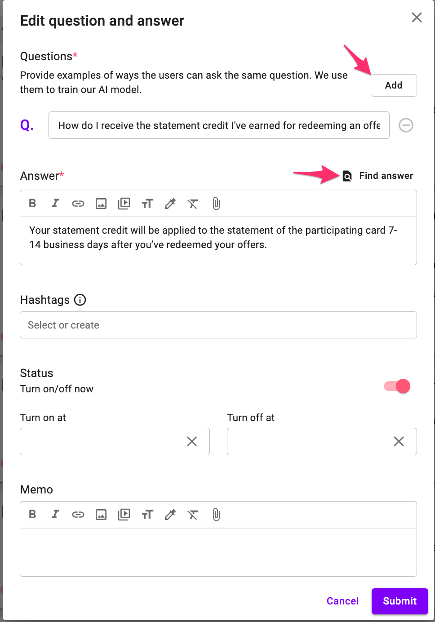Apply bold formatting in the Answer editor

(x=32, y=203)
